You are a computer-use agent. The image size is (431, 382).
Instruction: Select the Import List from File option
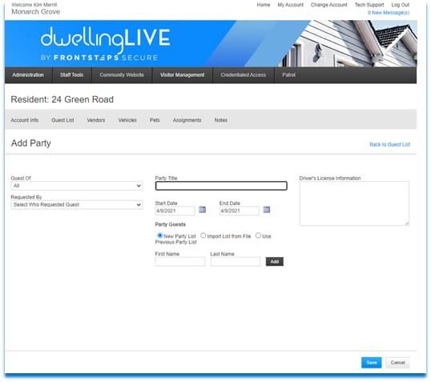pos(203,235)
